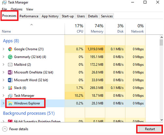The image size is (164, 135).
Task: Open the Services tab
Action: point(107,16)
